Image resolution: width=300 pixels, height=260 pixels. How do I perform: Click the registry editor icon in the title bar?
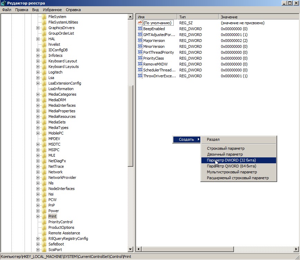pos(3,3)
